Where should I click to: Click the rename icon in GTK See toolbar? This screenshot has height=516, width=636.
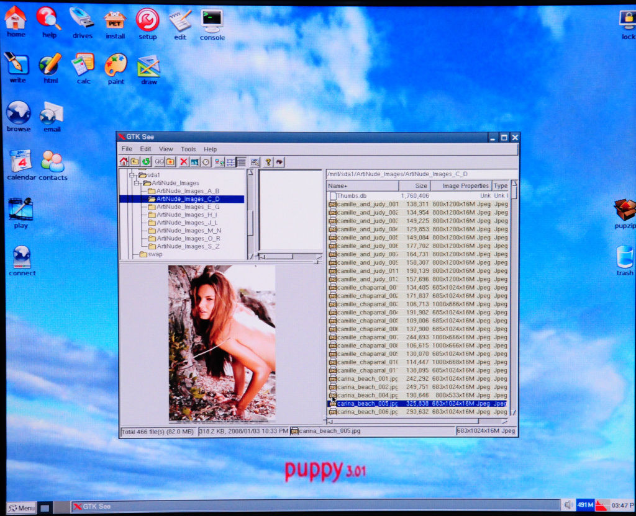(194, 162)
